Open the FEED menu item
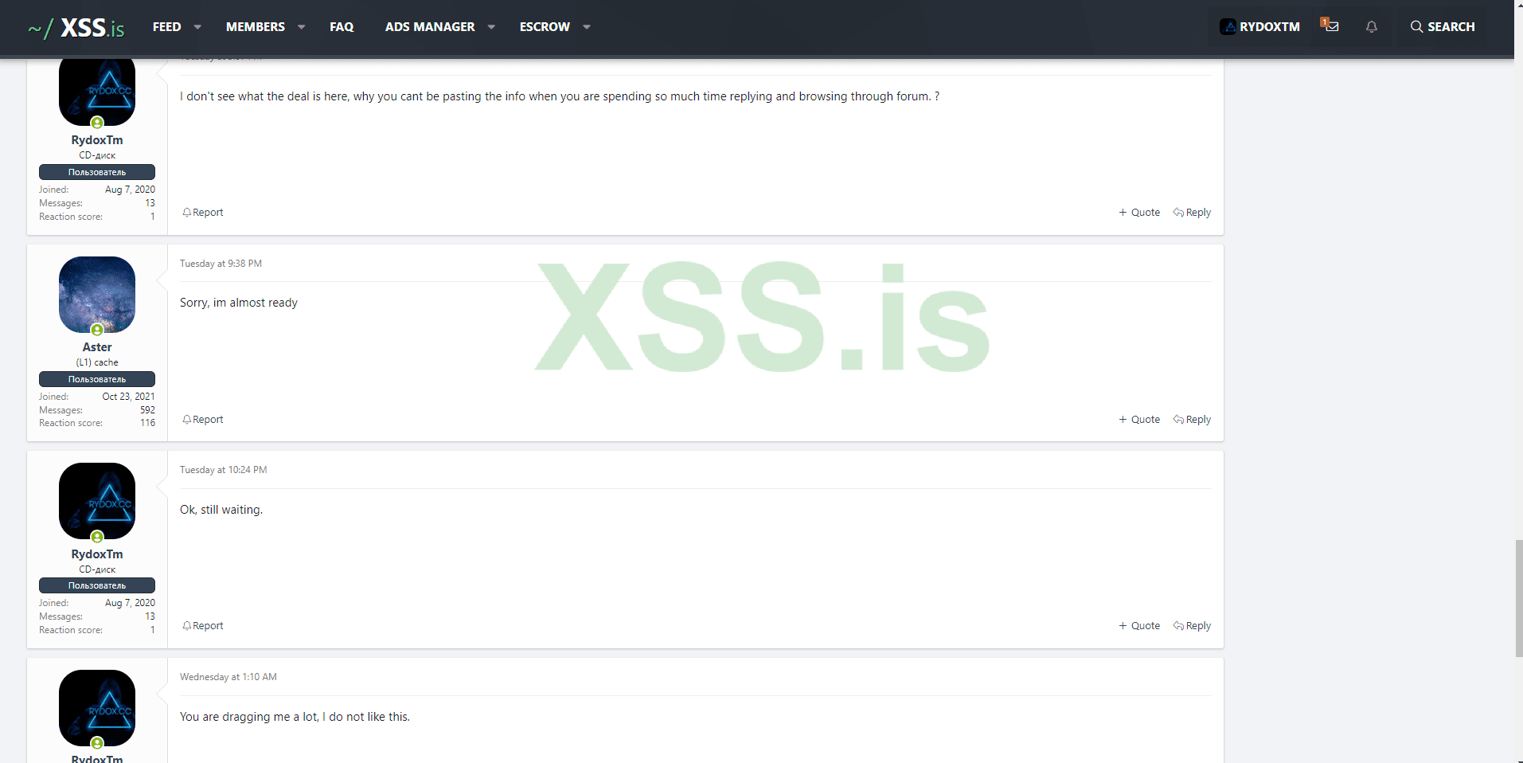 (167, 27)
